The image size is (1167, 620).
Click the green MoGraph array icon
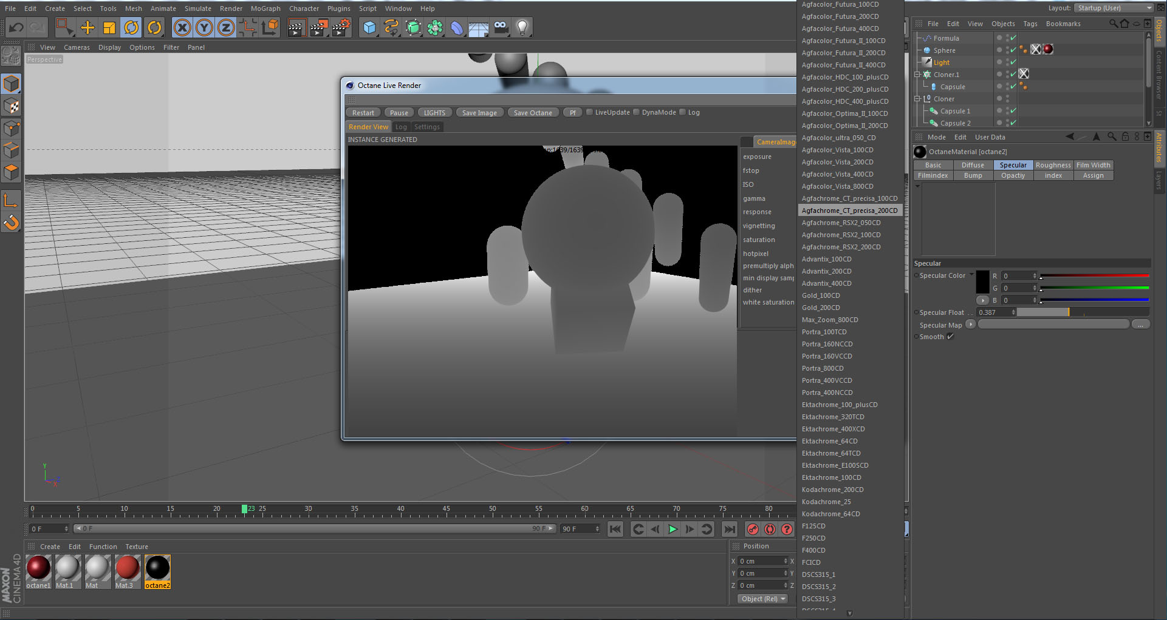[x=435, y=27]
